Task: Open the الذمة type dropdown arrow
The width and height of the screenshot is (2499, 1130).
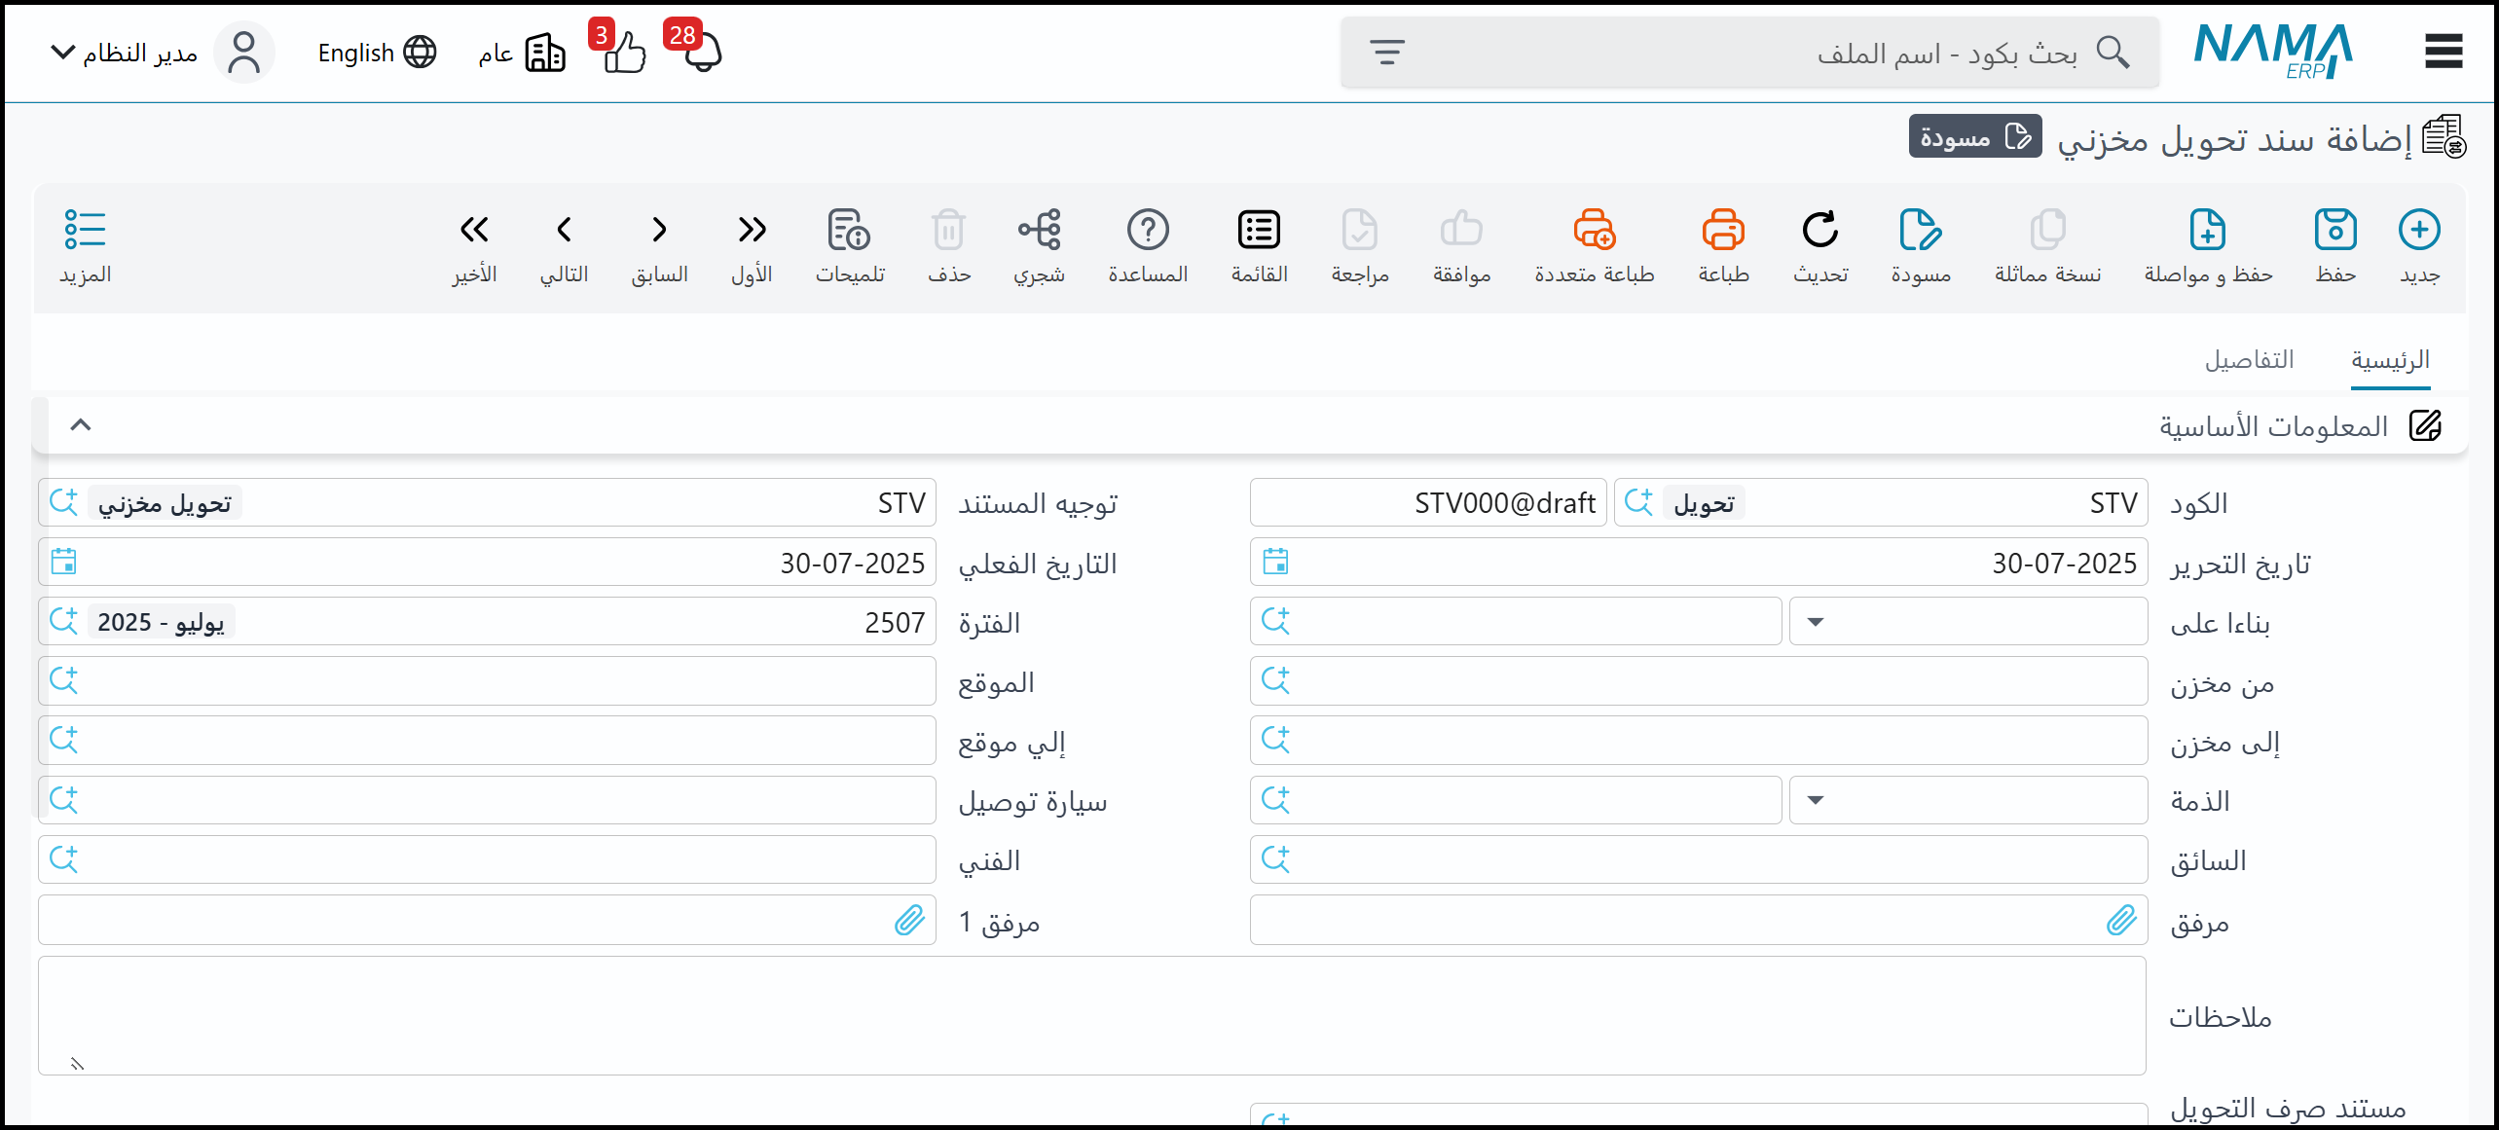Action: pos(1815,800)
